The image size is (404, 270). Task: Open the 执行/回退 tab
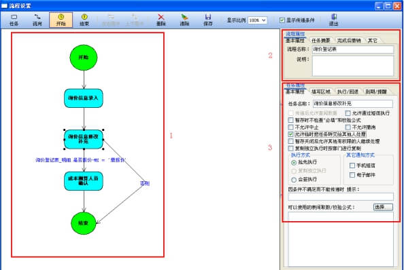click(348, 92)
